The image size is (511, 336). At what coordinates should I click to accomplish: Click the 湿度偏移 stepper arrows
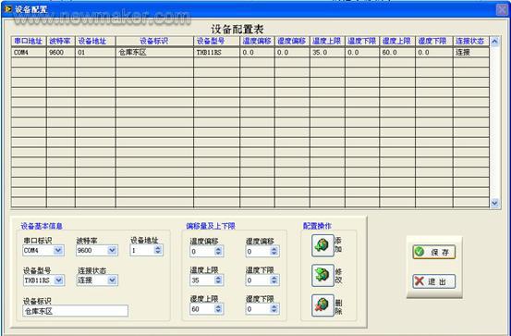point(274,251)
